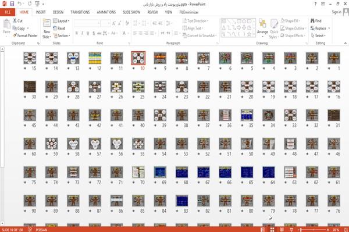Switch to the ANIMATIONS tab
The height and width of the screenshot is (232, 349).
click(x=106, y=12)
